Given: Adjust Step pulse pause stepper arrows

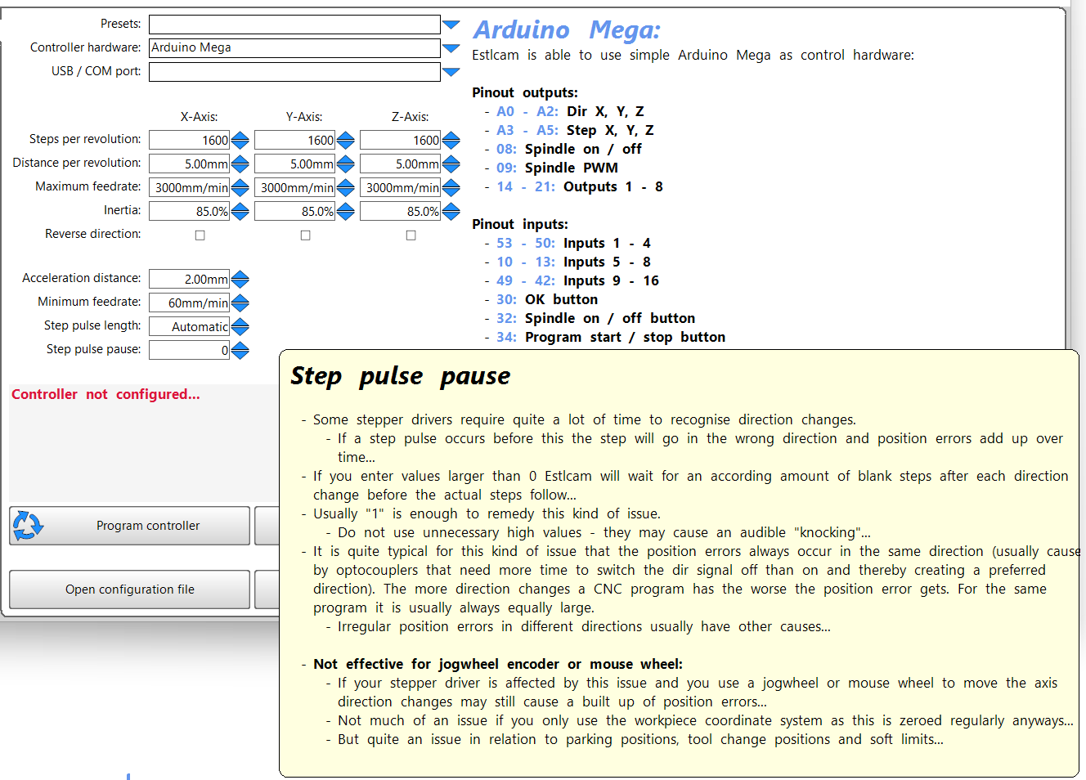Looking at the screenshot, I should point(240,351).
